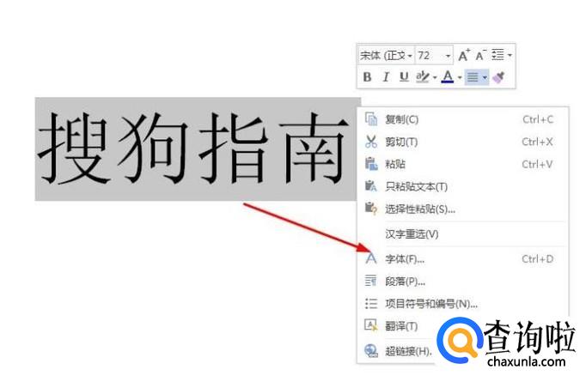This screenshot has width=586, height=388.
Task: Open 字体(F)... font dialog entry
Action: [x=462, y=259]
